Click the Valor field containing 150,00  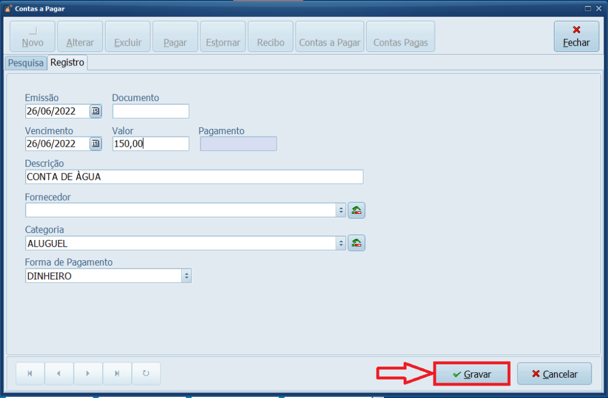point(151,144)
